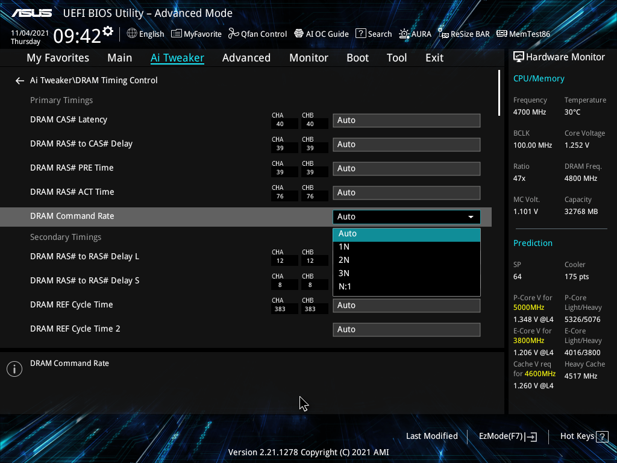The height and width of the screenshot is (463, 617).
Task: Choose 2N command rate option
Action: pyautogui.click(x=407, y=260)
